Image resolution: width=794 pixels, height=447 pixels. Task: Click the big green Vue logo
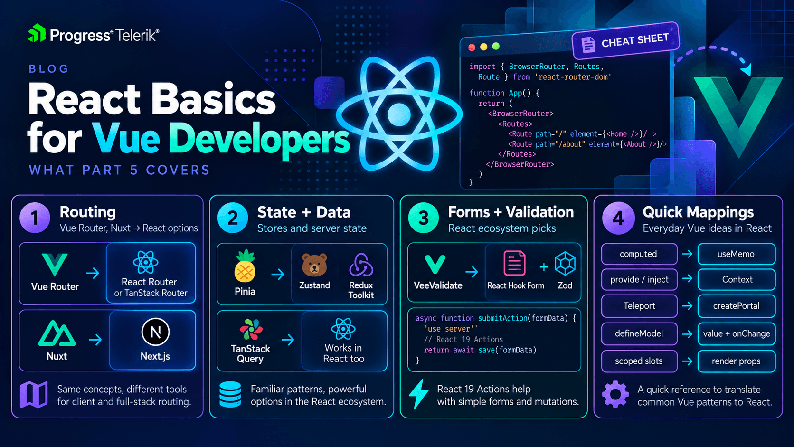737,117
